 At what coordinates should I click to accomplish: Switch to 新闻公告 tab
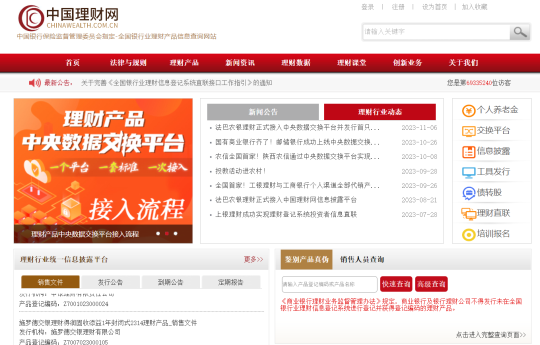pos(263,112)
